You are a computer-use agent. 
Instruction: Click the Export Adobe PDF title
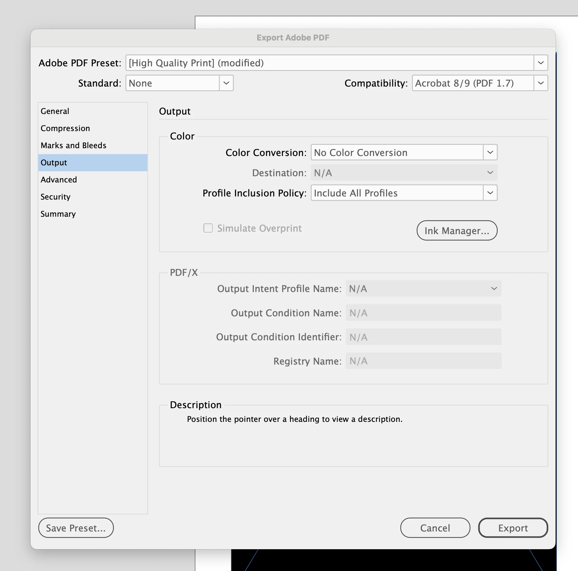293,38
